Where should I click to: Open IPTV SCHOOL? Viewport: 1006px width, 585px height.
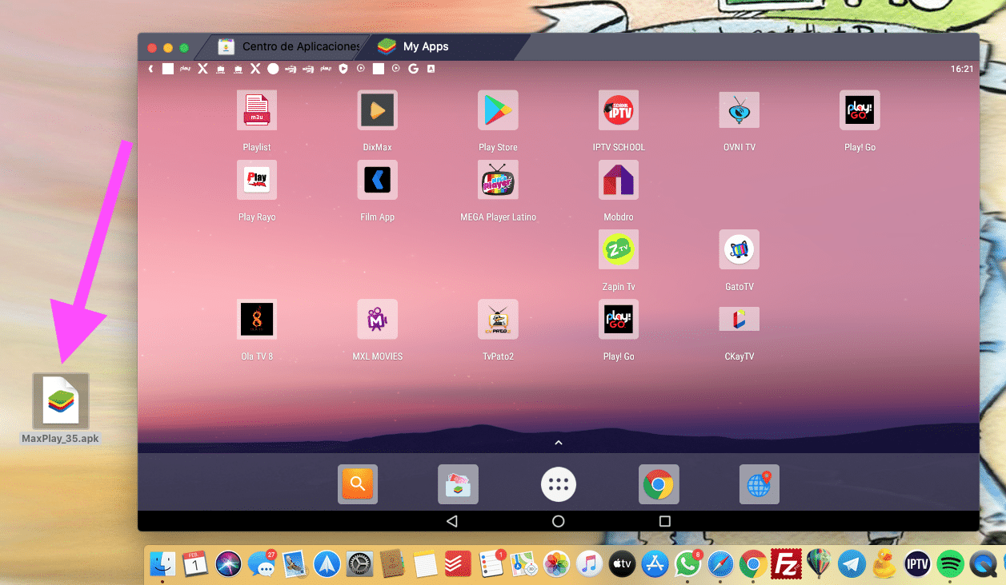click(x=618, y=109)
